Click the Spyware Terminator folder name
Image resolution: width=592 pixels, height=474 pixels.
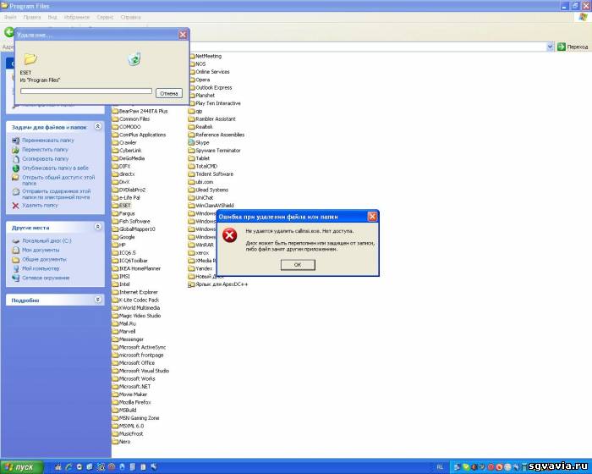[x=218, y=151]
